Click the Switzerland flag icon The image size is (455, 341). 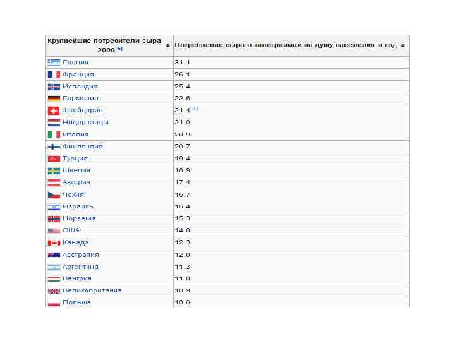tap(53, 111)
